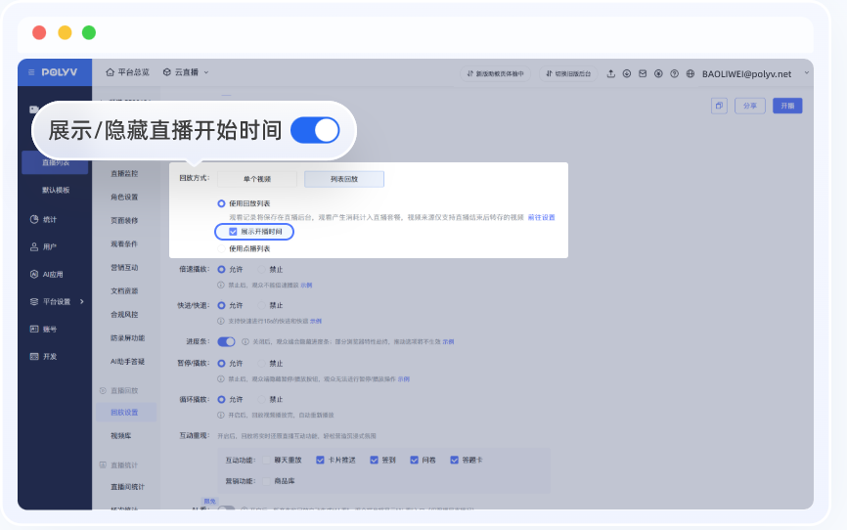
Task: Click the copy icon left of 分享
Action: coord(719,106)
